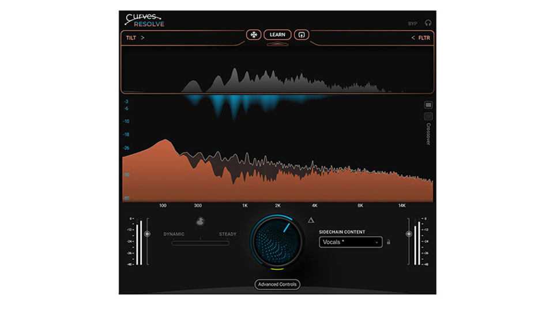Click the freeze snowflake icon
The image size is (542, 311).
point(253,35)
